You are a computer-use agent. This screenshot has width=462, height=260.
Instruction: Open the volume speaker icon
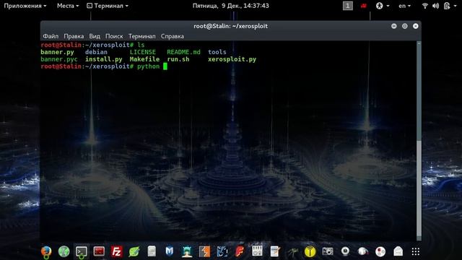(x=435, y=6)
